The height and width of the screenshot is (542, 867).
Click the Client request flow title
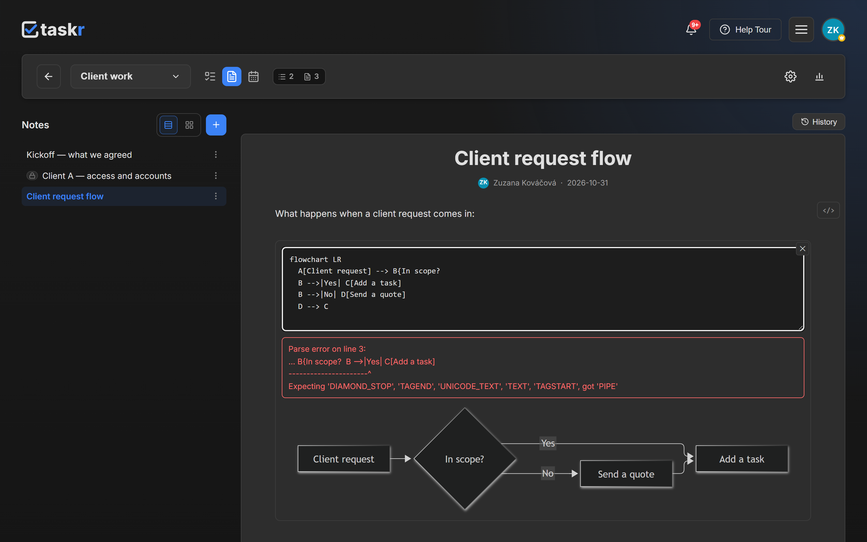click(543, 158)
